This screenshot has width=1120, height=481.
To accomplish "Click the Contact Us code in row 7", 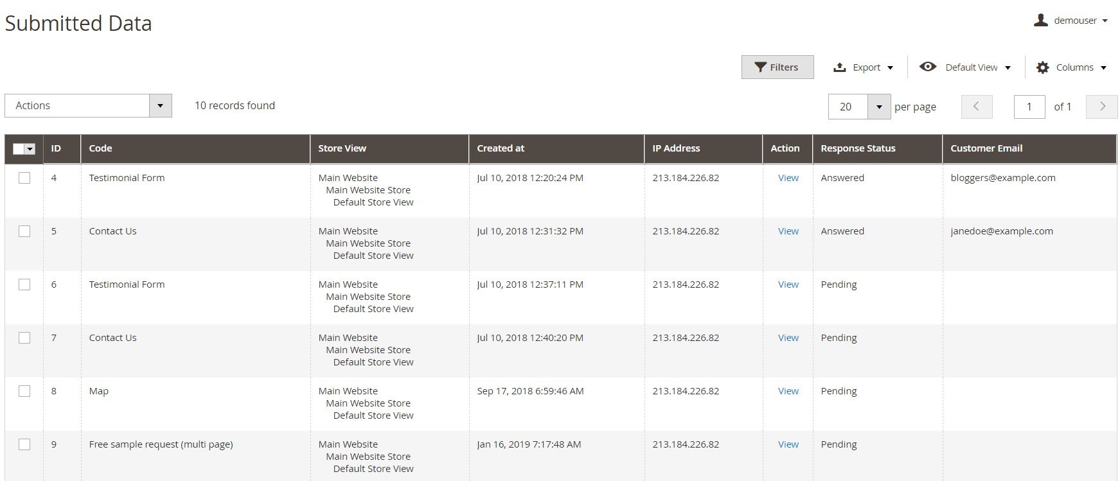I will tap(112, 338).
